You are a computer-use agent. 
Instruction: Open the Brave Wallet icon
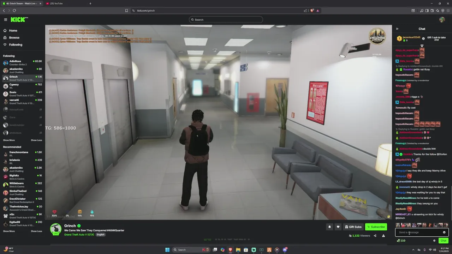[432, 11]
